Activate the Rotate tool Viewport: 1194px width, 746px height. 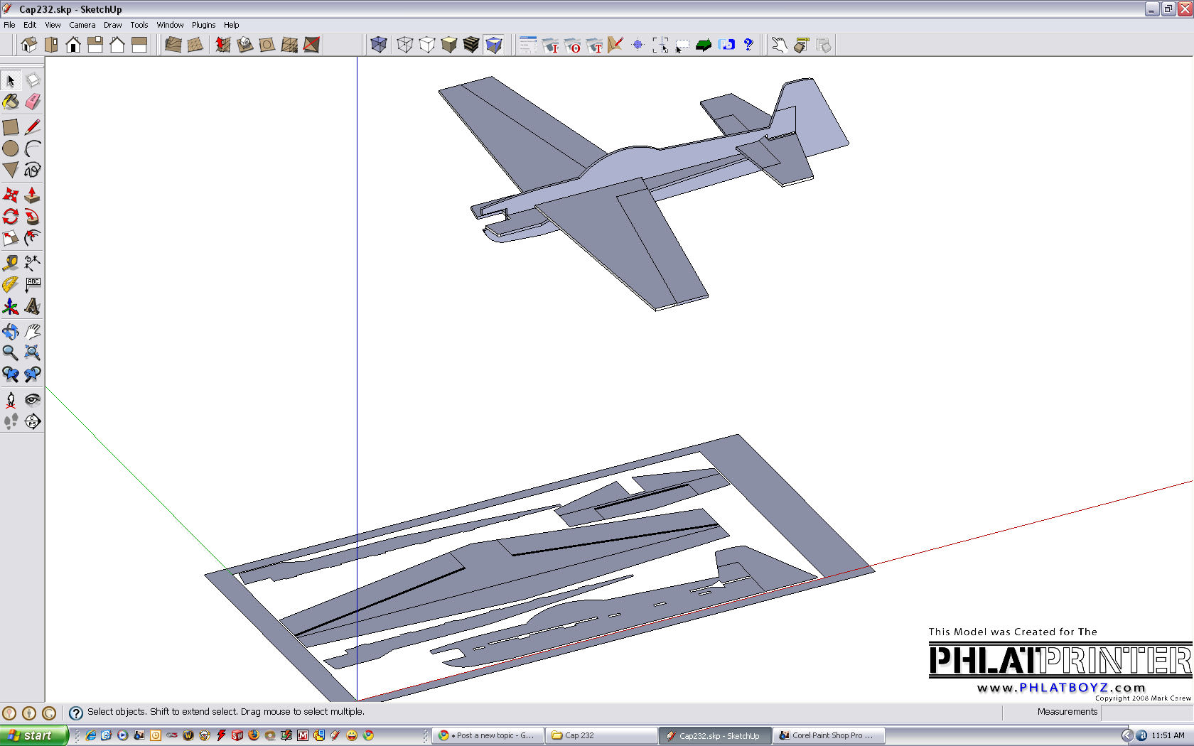[x=11, y=217]
